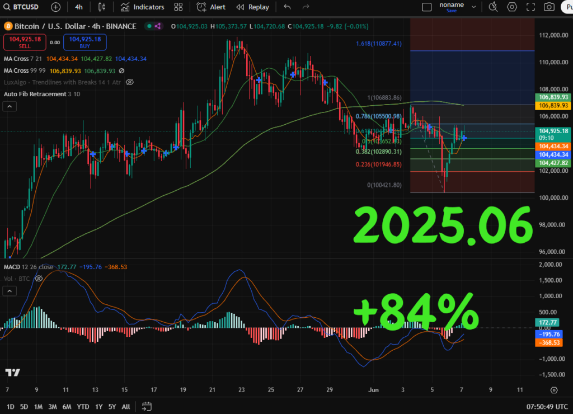Open the 4h interval selector
573x414 pixels.
pyautogui.click(x=78, y=7)
